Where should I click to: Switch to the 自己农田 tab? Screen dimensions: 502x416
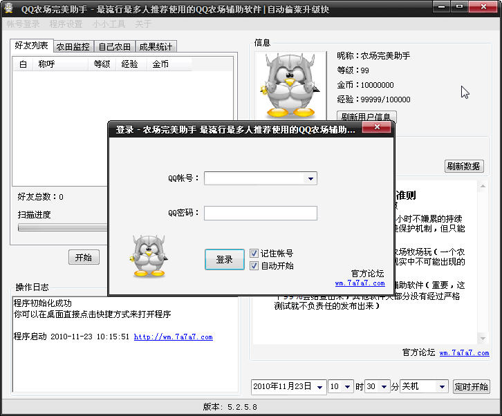tap(115, 47)
